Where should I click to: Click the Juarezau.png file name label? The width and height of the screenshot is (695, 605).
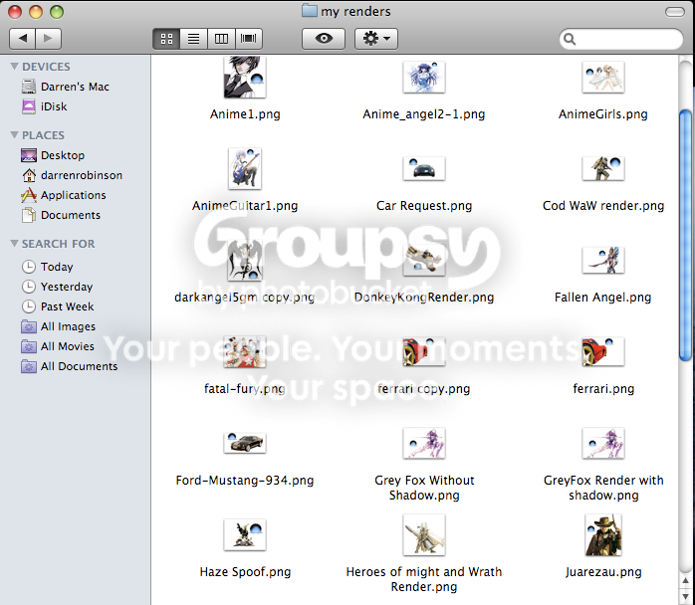click(x=603, y=572)
